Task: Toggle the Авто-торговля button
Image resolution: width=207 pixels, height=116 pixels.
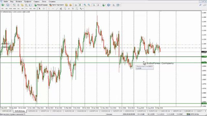Action: tap(56, 5)
